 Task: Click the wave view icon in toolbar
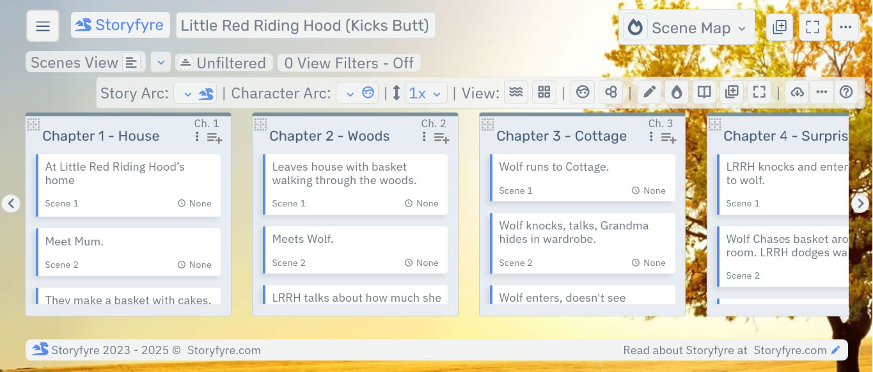click(515, 93)
